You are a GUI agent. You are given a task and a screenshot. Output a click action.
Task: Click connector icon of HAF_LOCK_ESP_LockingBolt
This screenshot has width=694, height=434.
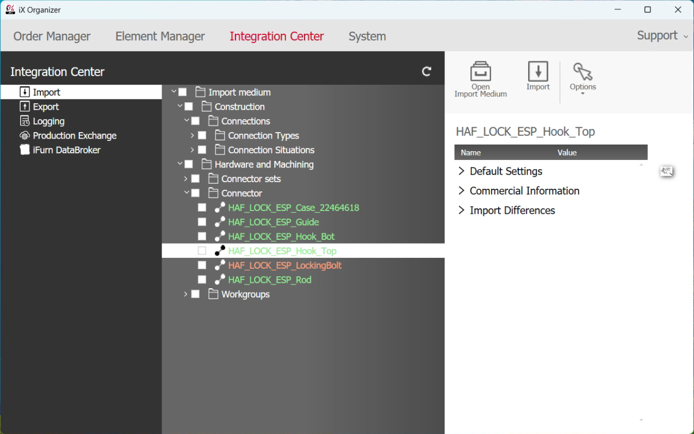tap(220, 265)
